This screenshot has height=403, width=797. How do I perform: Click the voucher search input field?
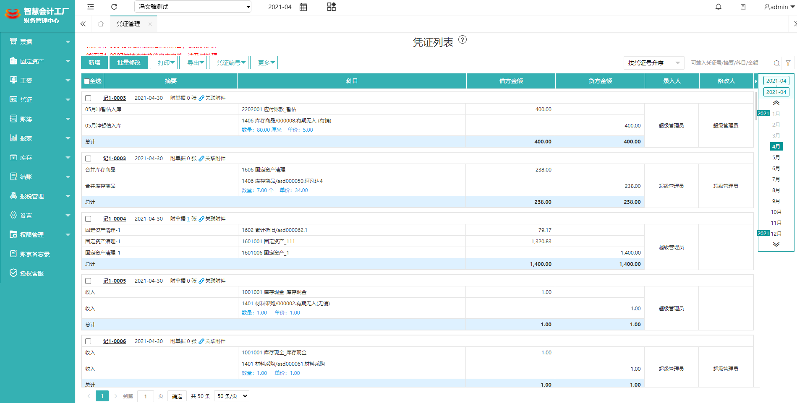click(730, 63)
